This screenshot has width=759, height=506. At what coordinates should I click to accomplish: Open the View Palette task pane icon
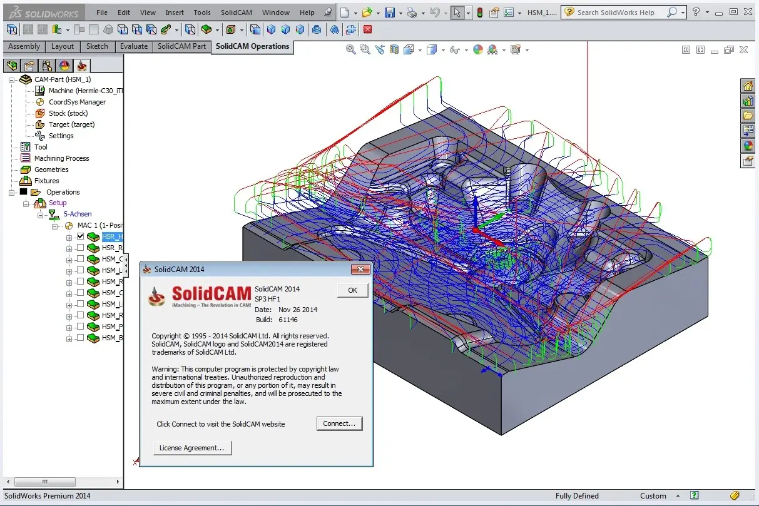click(748, 131)
